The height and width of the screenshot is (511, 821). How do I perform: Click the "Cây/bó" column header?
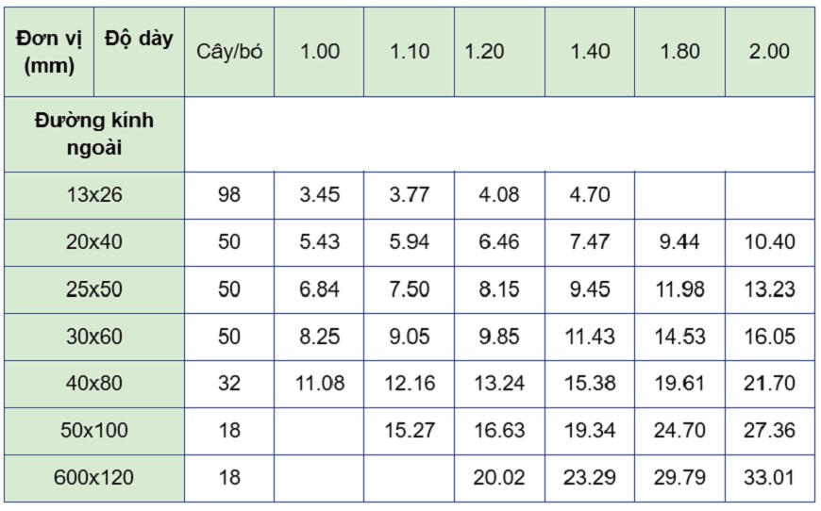tap(229, 52)
